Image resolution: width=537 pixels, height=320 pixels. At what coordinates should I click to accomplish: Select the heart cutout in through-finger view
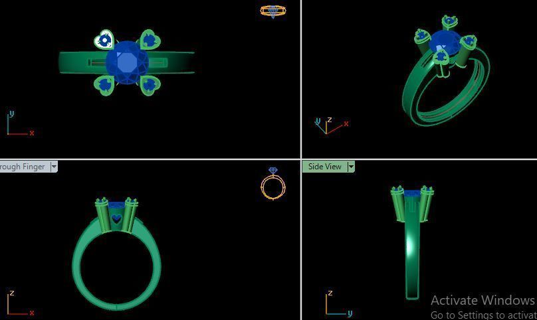[x=117, y=218]
